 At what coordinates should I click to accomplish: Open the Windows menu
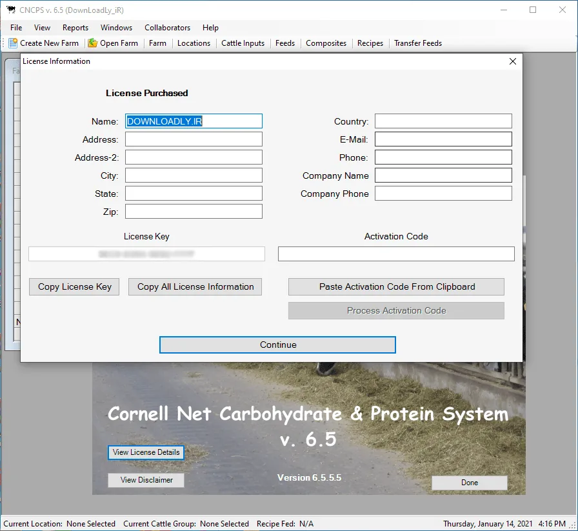tap(117, 28)
